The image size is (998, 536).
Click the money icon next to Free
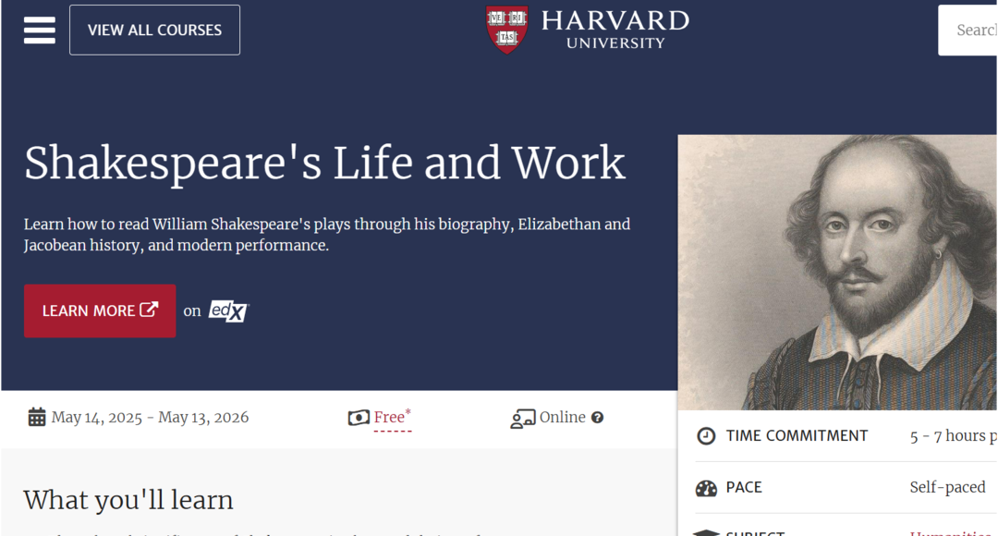(359, 418)
